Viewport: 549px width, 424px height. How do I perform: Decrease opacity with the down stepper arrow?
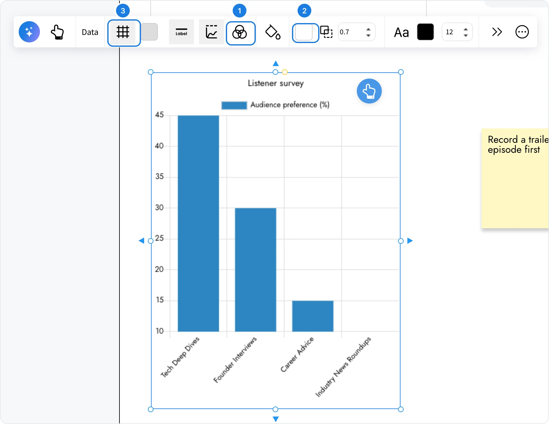pos(368,35)
